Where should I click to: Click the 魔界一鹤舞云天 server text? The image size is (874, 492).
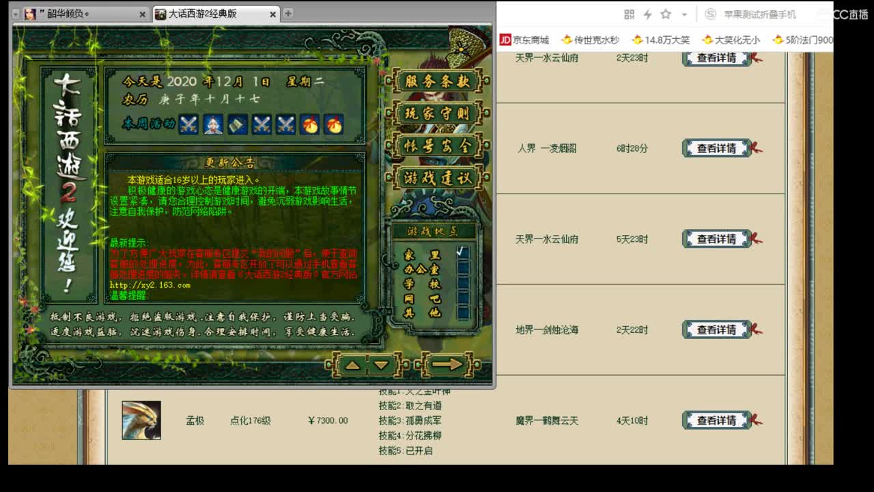(547, 420)
